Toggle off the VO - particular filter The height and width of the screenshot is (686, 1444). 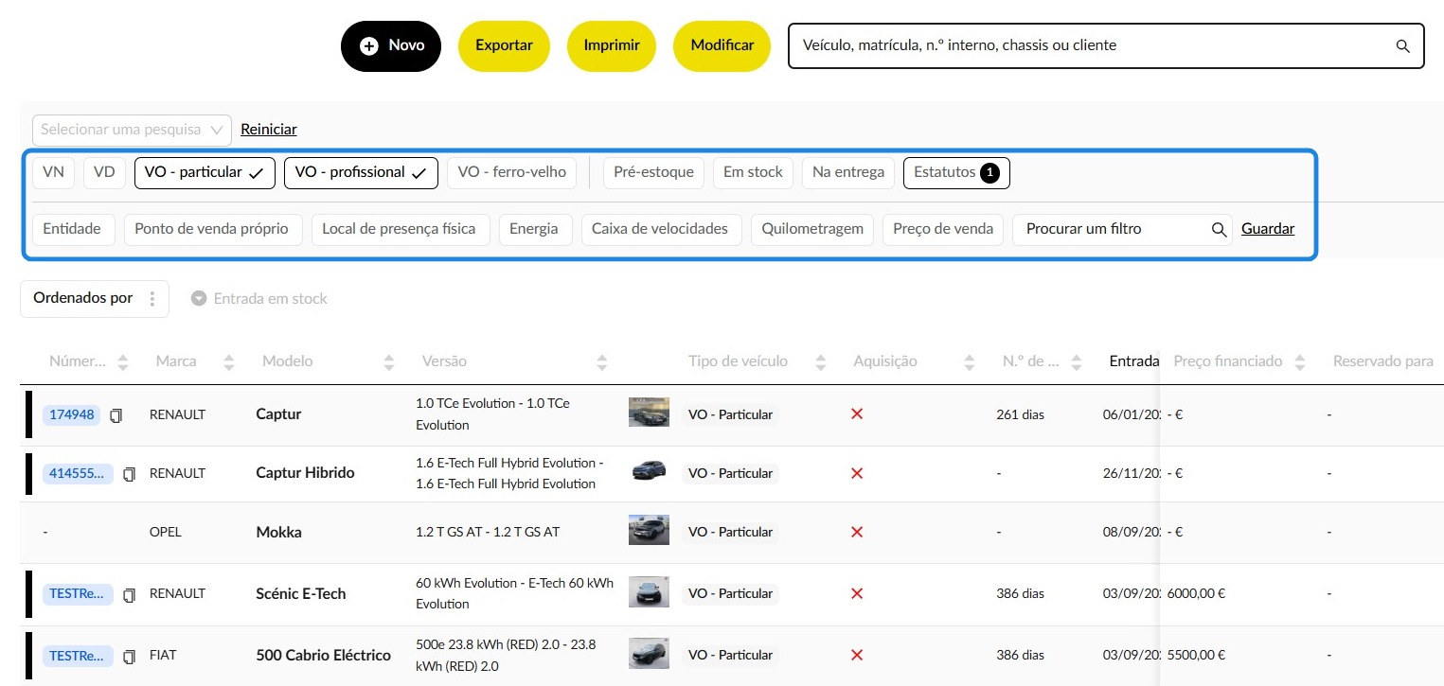point(205,172)
